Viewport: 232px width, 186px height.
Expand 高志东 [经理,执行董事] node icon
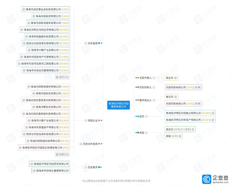point(193,129)
